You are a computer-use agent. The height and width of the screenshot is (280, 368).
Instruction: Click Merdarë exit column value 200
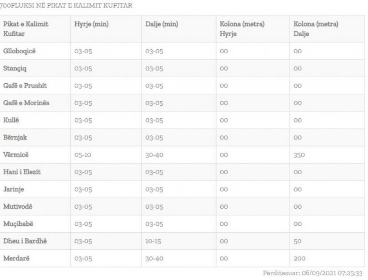(x=299, y=258)
